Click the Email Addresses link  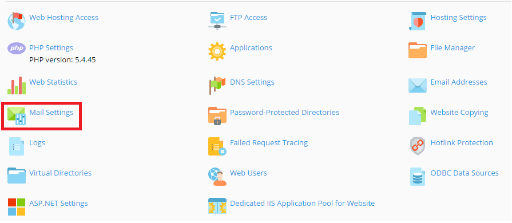pyautogui.click(x=459, y=82)
